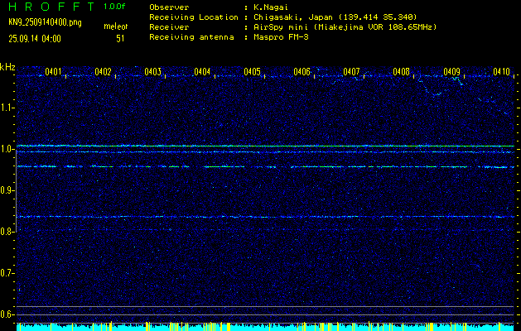Image resolution: width=521 pixels, height=331 pixels.
Task: Click the 0404 time marker
Action: point(202,71)
